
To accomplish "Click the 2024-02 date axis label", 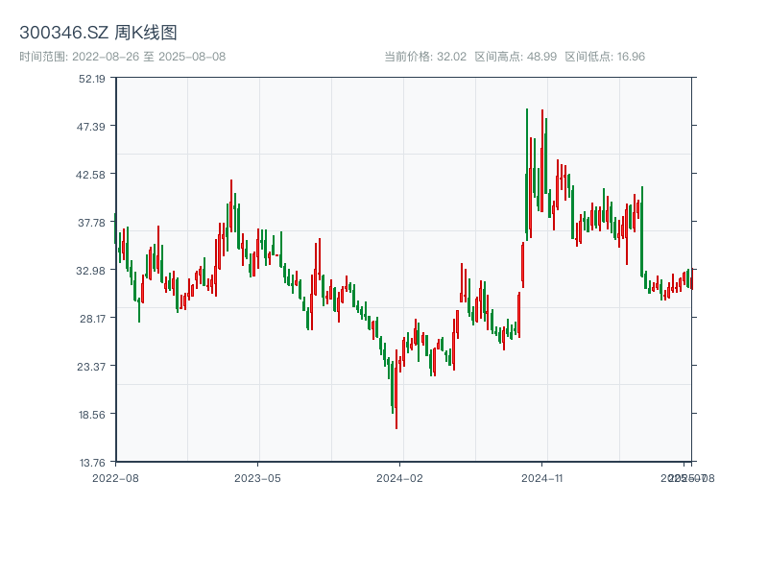I will click(399, 477).
